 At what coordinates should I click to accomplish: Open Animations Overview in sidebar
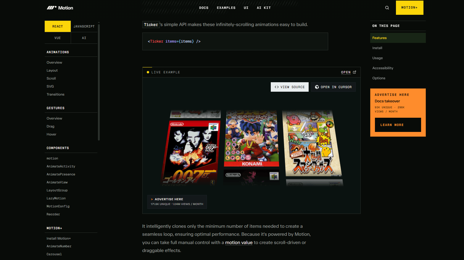[x=54, y=62]
